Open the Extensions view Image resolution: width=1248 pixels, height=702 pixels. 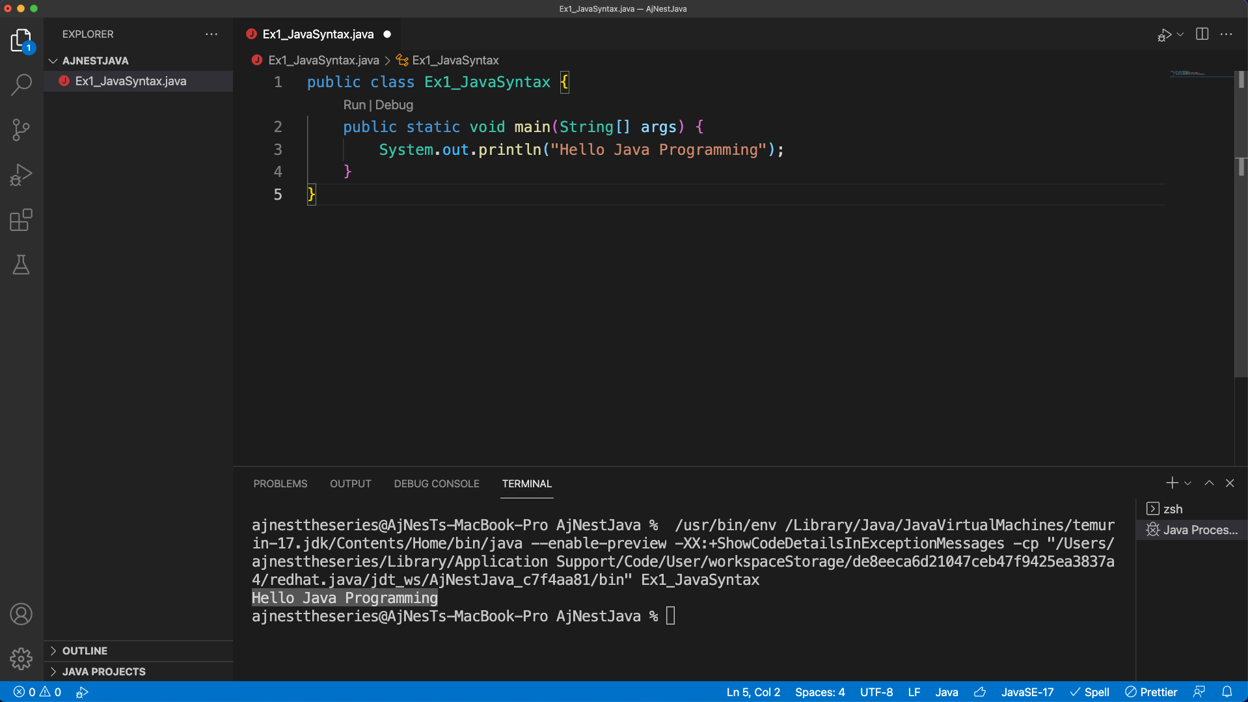(21, 220)
